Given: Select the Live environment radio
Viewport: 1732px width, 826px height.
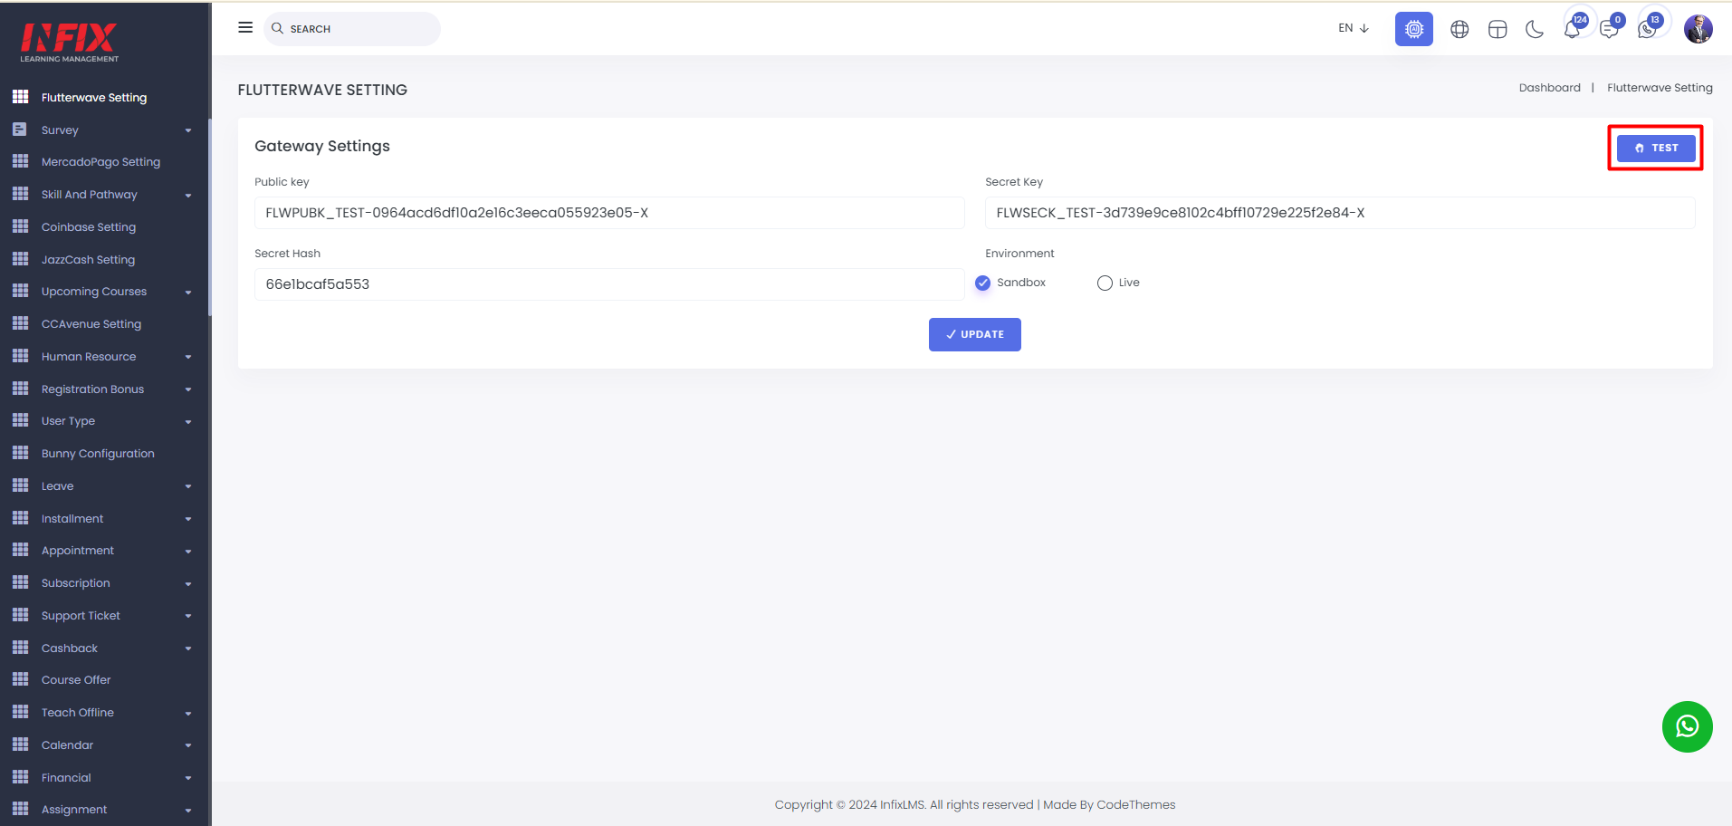Looking at the screenshot, I should point(1105,283).
